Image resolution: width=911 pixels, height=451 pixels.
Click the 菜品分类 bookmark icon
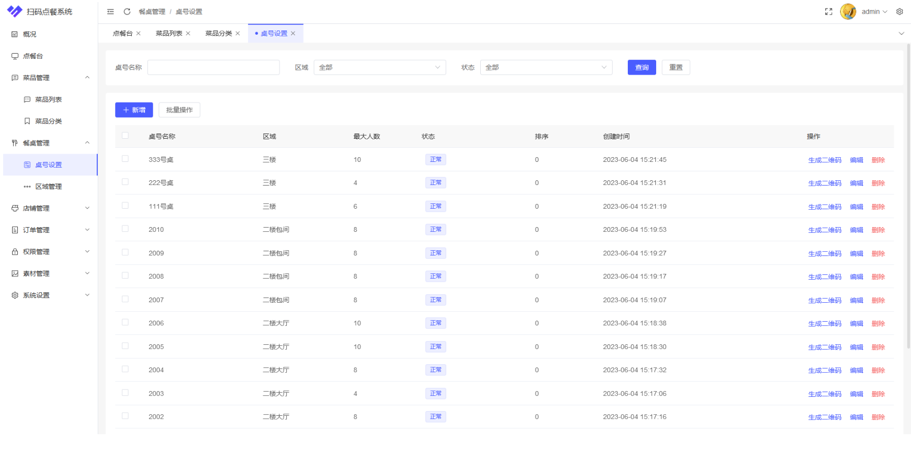click(27, 121)
